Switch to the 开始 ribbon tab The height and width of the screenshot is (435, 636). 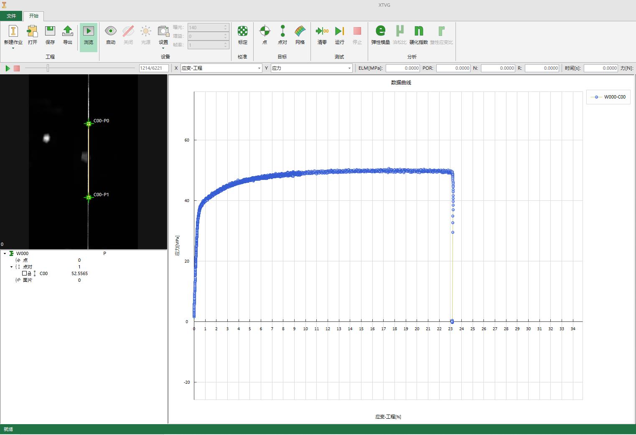[33, 16]
